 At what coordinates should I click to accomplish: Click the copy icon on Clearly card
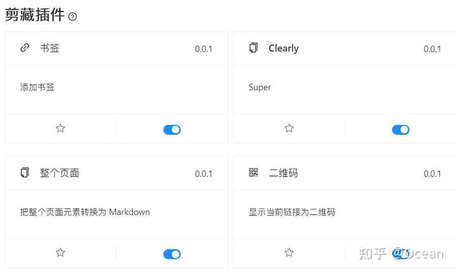pyautogui.click(x=254, y=48)
